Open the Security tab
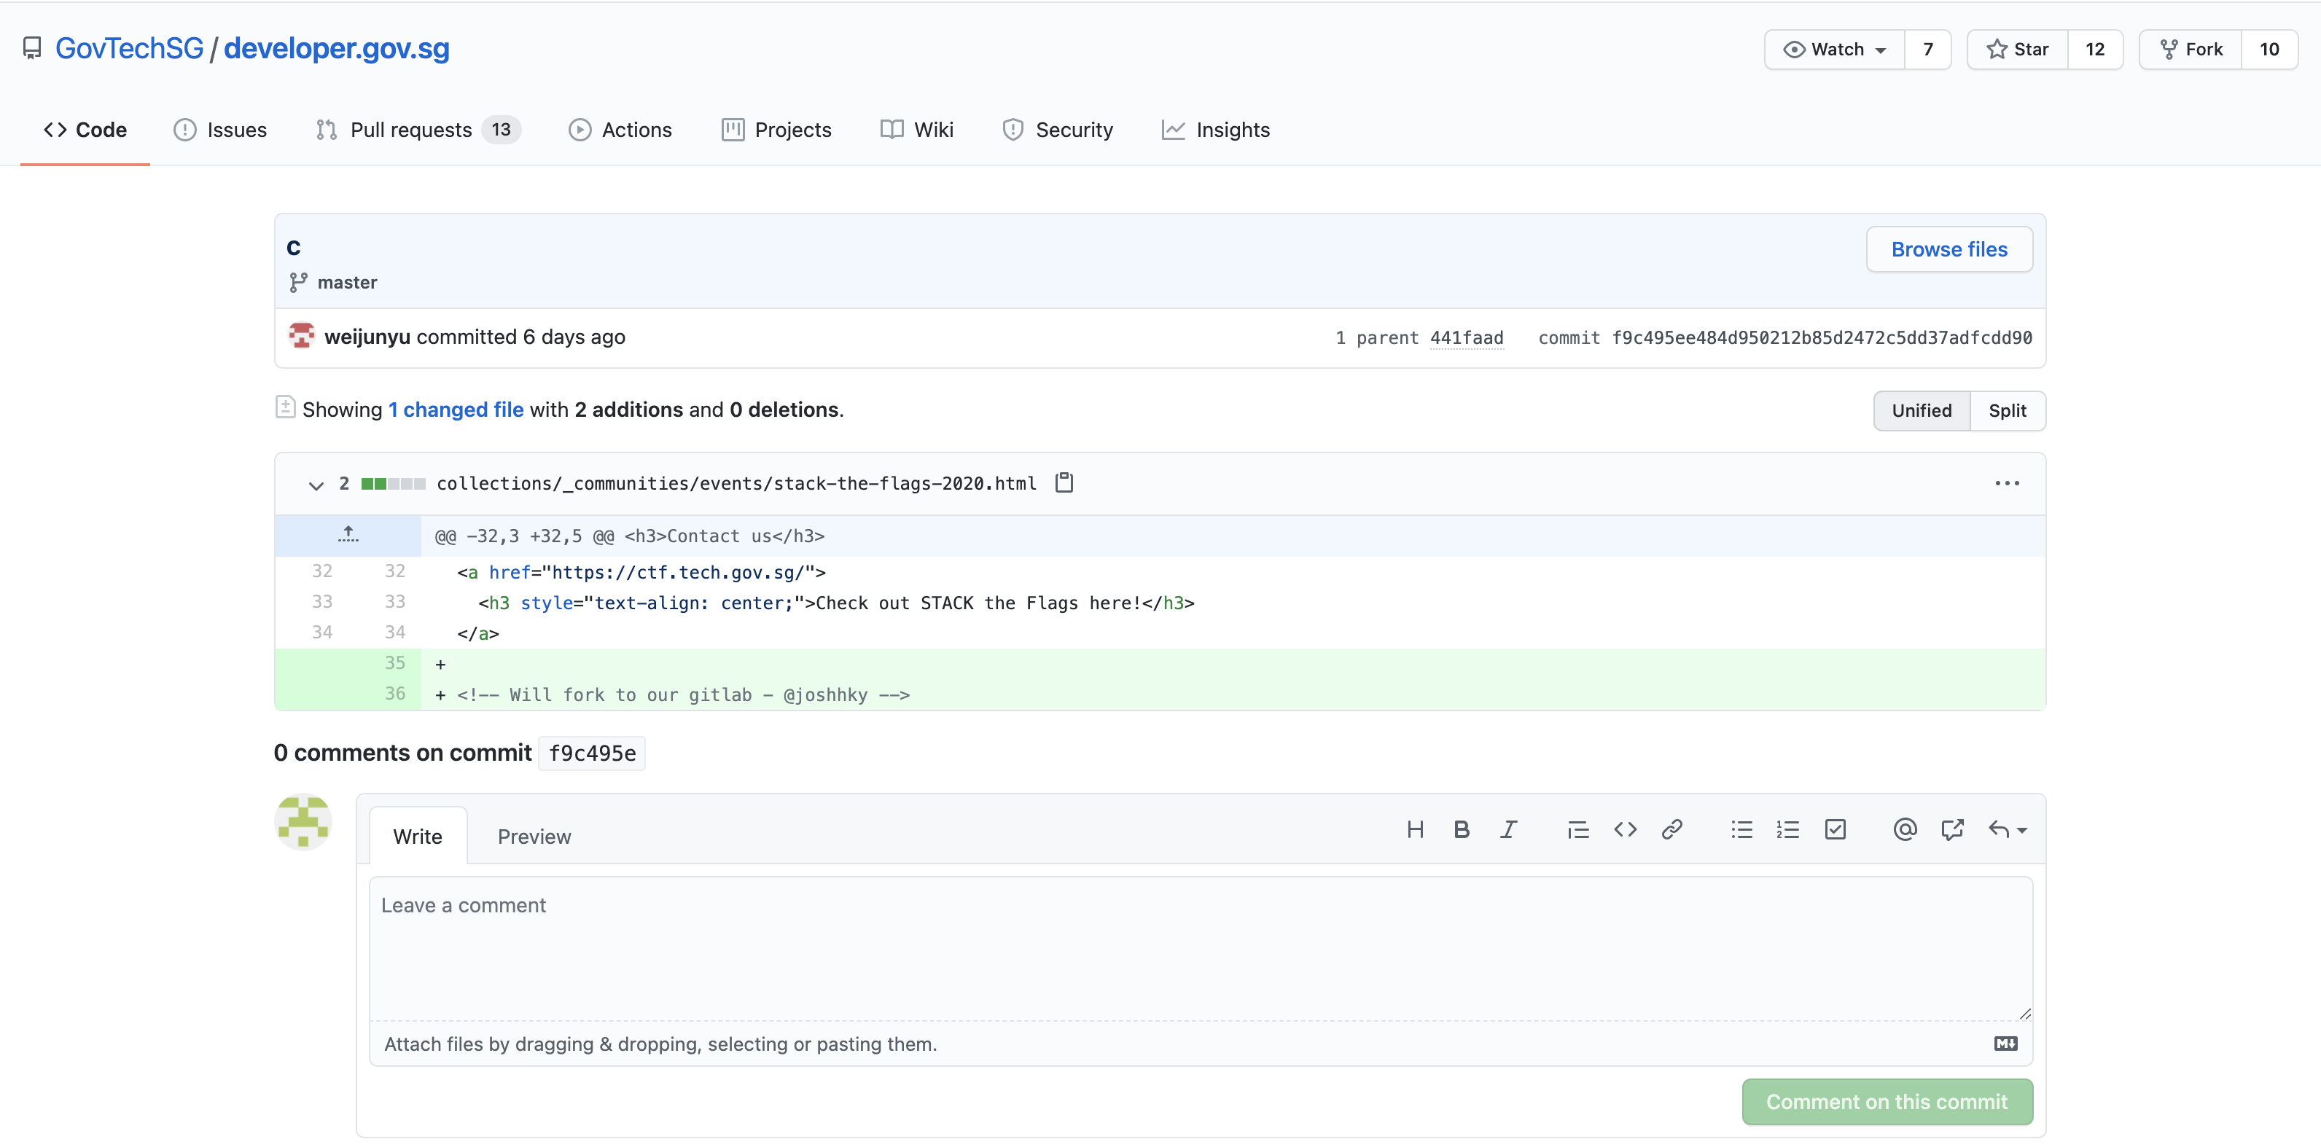Viewport: 2321px width, 1147px height. pyautogui.click(x=1057, y=130)
